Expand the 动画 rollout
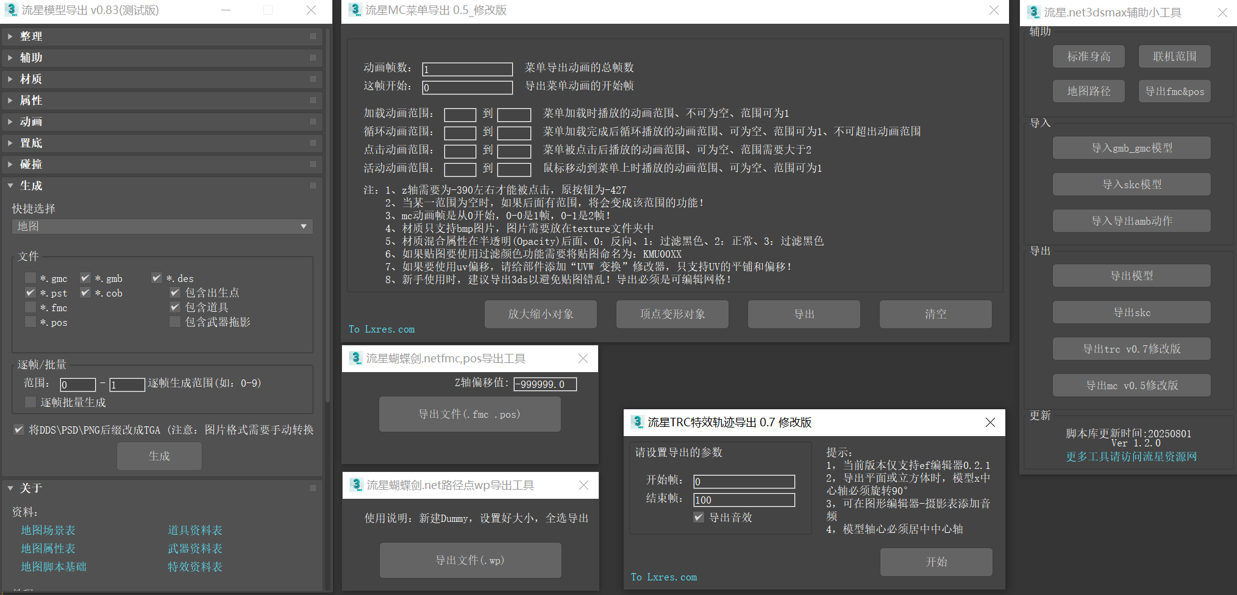The image size is (1237, 595). 162,122
